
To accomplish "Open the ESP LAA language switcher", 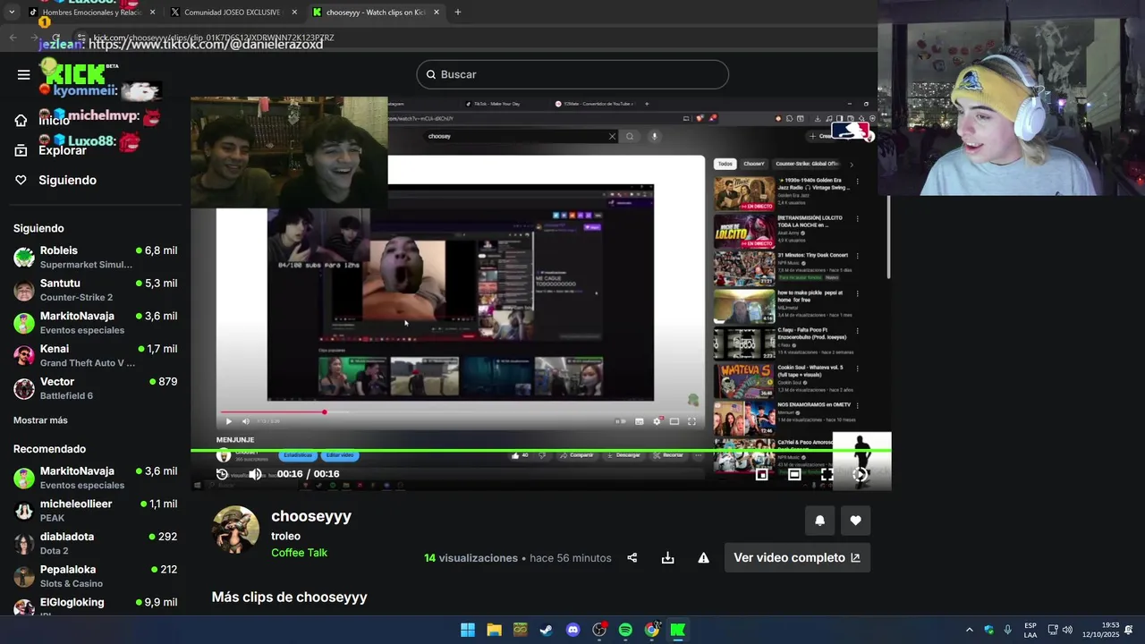I will tap(1030, 630).
